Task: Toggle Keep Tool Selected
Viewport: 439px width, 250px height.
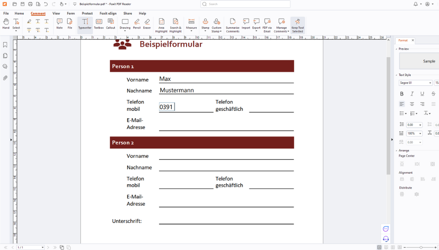Action: point(297,25)
